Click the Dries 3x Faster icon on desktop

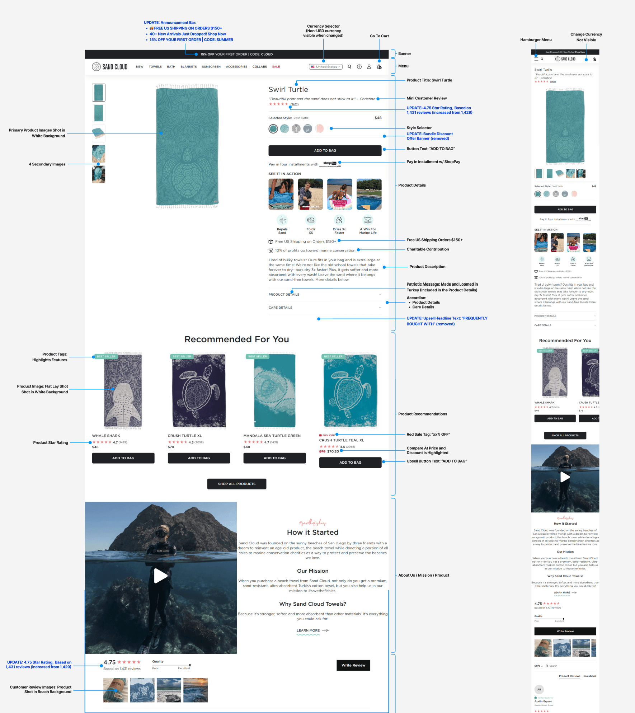click(339, 219)
